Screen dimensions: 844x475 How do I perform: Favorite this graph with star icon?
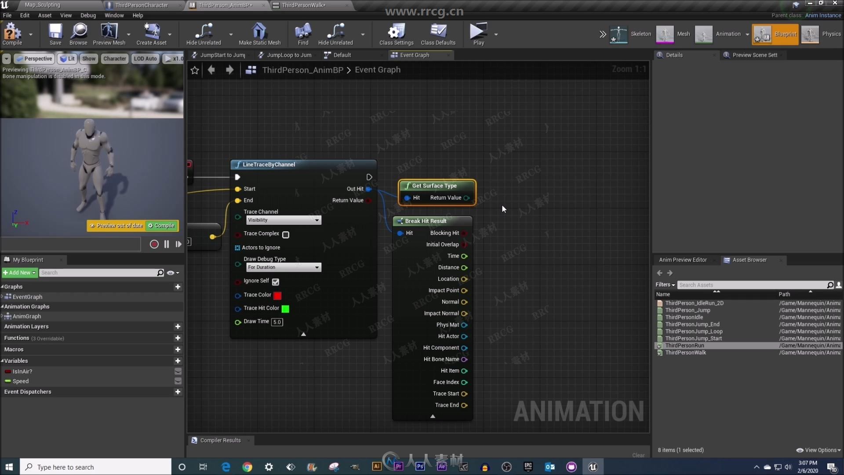click(195, 70)
